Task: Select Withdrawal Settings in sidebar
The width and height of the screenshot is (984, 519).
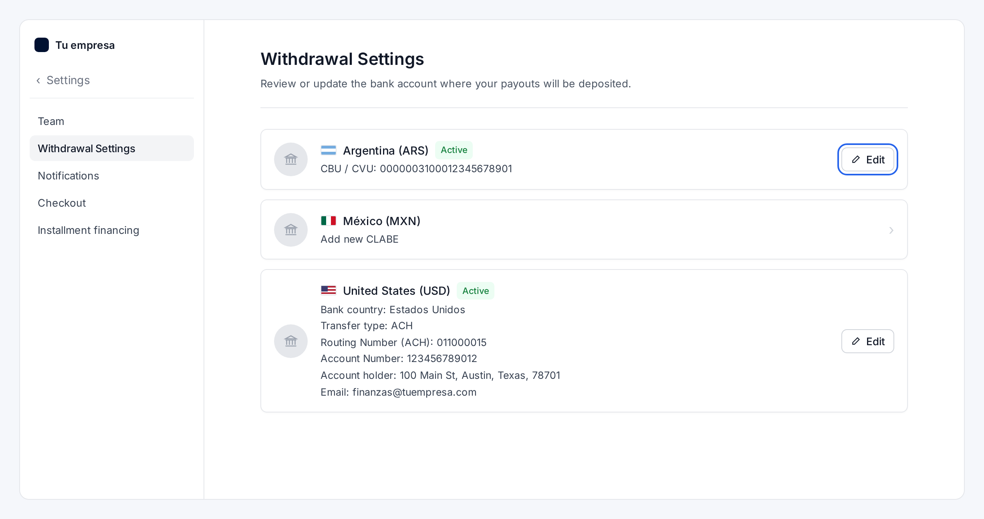Action: [112, 149]
